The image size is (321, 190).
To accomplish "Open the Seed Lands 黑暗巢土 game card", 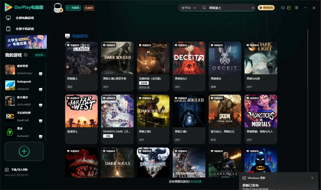I will pos(81,66).
